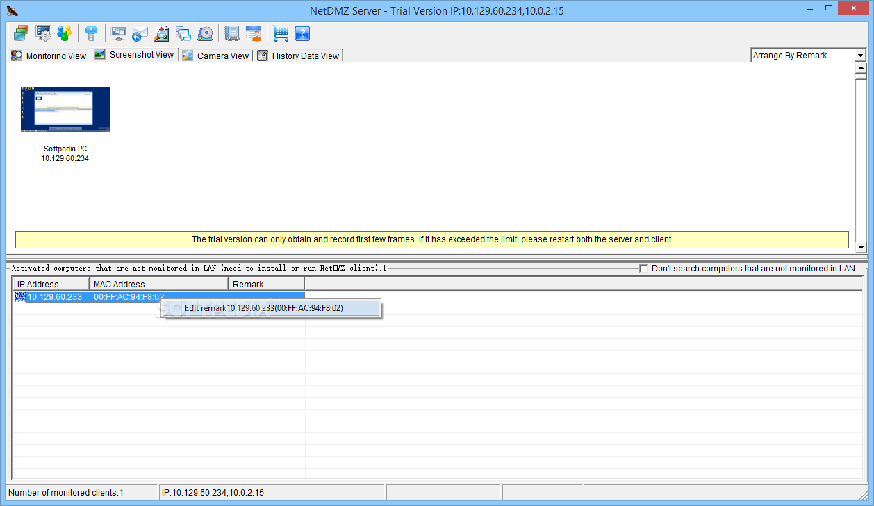Viewport: 874px width, 506px height.
Task: Click computer icon beside 10.129.60.233
Action: 19,297
